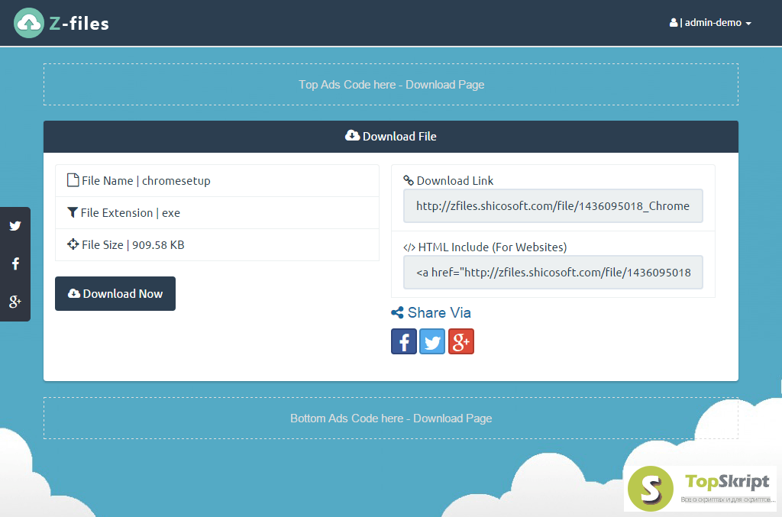This screenshot has height=517, width=782.
Task: Click the 'File Size | 909.58 KB' row
Action: [x=217, y=245]
